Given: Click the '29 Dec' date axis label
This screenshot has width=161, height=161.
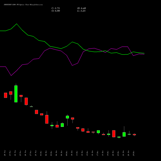Looking at the screenshot, I should pos(134,153).
